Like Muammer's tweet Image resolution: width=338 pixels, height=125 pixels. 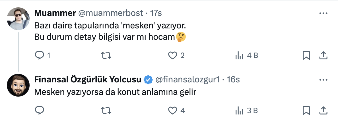(x=173, y=56)
